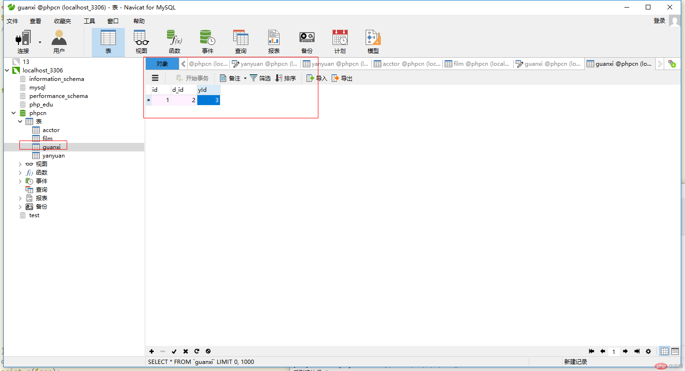
Task: Open the 用户 user manager
Action: (59, 42)
